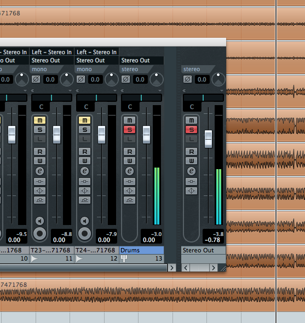Open T24 output routing 'Stereo Out'

pyautogui.click(x=97, y=60)
